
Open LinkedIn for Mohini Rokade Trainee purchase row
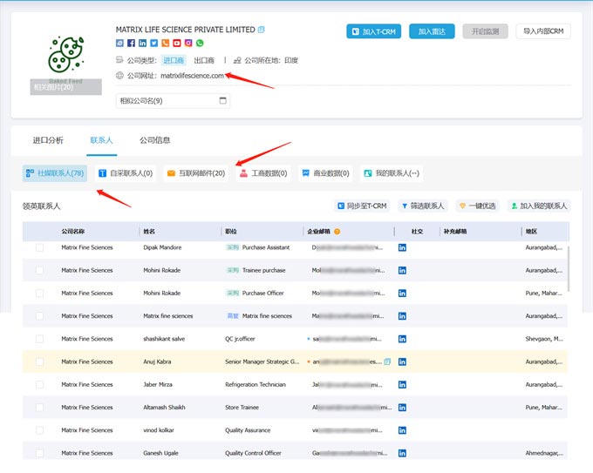point(402,271)
